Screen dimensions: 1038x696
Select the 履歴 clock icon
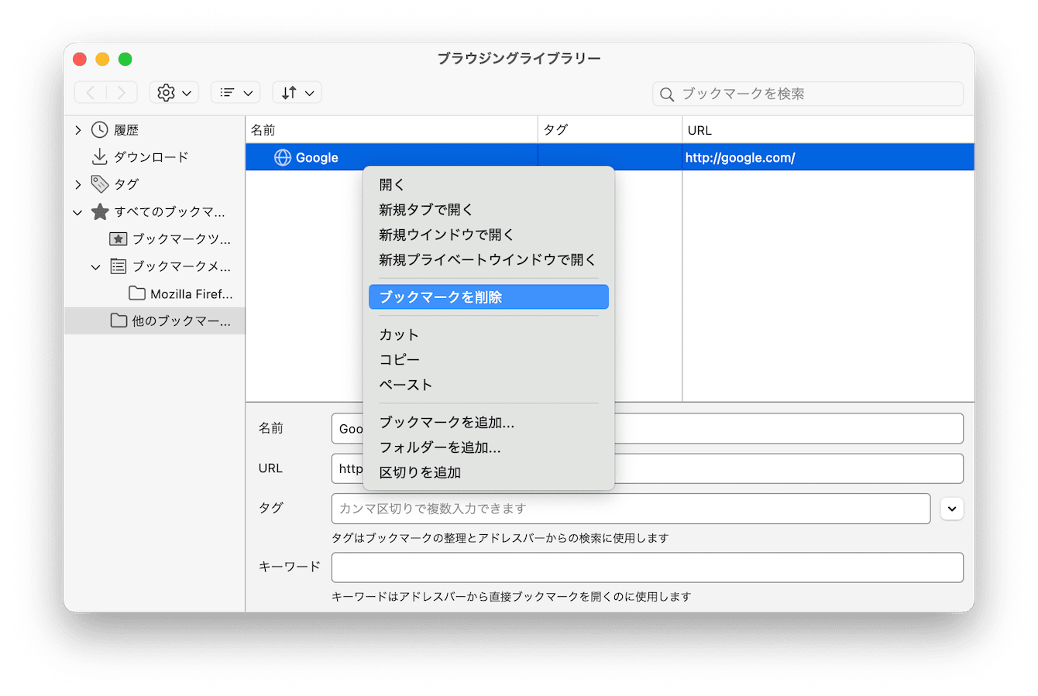99,129
